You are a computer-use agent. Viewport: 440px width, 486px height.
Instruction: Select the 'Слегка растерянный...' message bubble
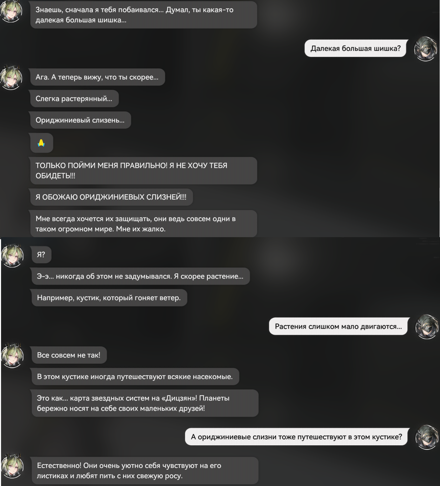74,99
